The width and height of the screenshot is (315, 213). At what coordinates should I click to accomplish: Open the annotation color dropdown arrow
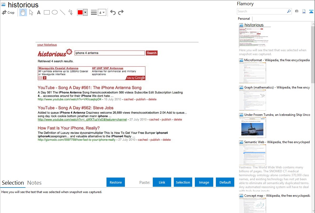coord(85,12)
